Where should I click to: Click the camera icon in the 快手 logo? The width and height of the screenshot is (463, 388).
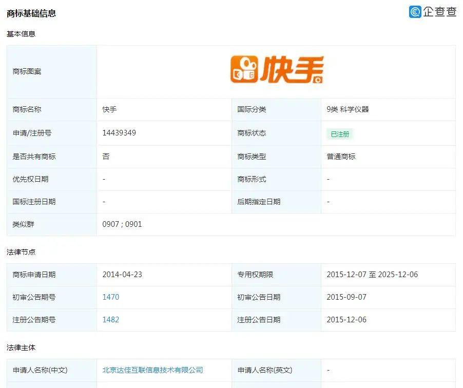tap(245, 69)
